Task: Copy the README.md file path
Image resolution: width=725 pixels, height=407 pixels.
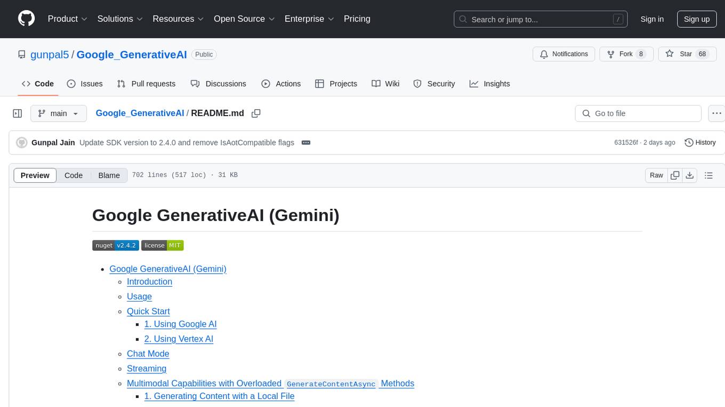Action: tap(256, 113)
